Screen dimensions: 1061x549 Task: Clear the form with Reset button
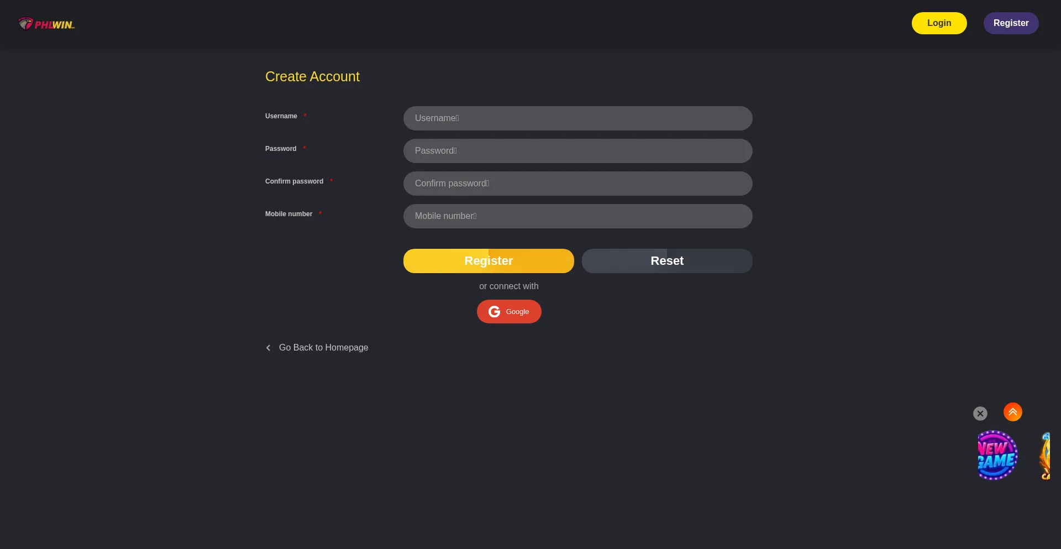[x=667, y=261]
